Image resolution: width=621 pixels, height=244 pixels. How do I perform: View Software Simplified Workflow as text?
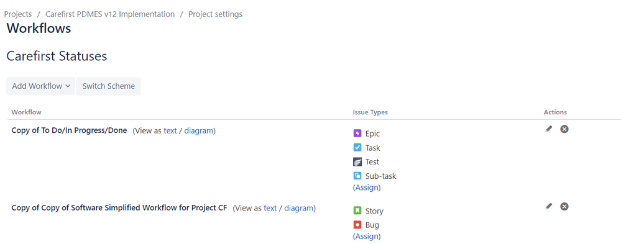(270, 208)
